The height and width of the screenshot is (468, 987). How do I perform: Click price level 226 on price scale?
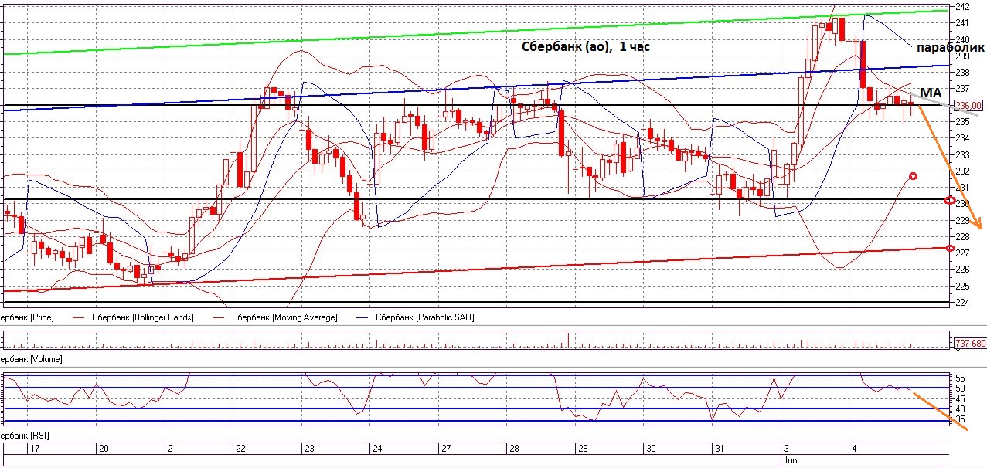click(963, 270)
